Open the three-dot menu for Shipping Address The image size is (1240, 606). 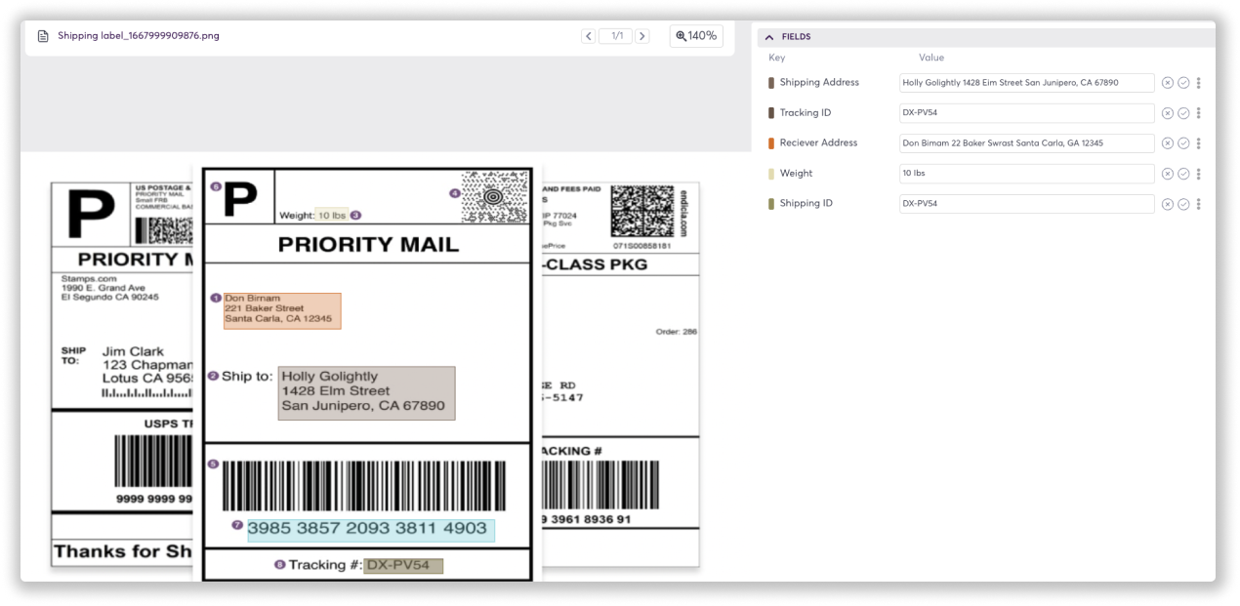point(1198,82)
